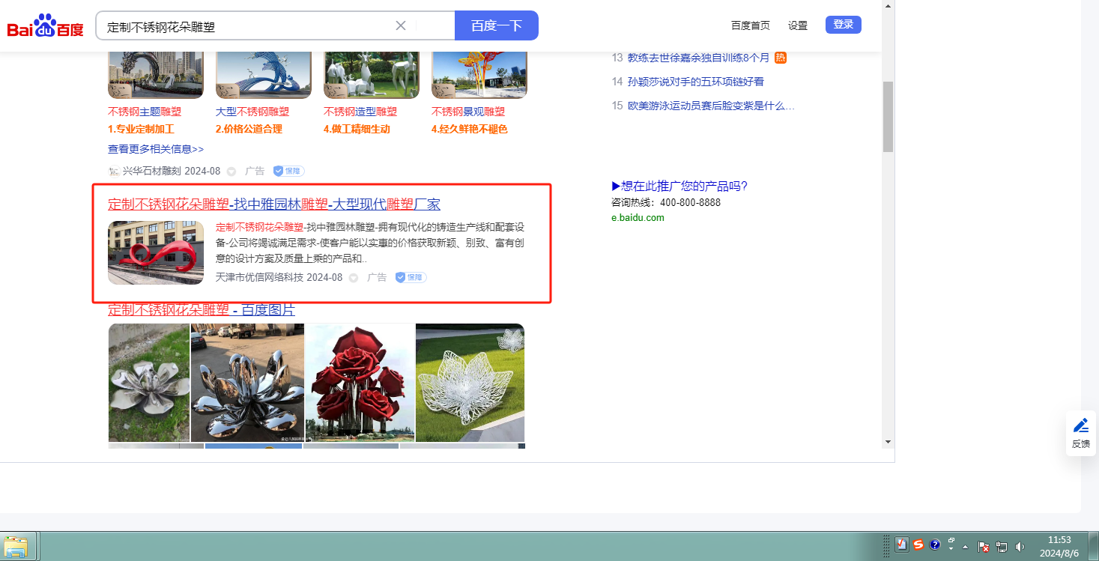Open 定制不锈钢花朵雕塑 - 百度图片 result
Image resolution: width=1099 pixels, height=561 pixels.
[202, 310]
